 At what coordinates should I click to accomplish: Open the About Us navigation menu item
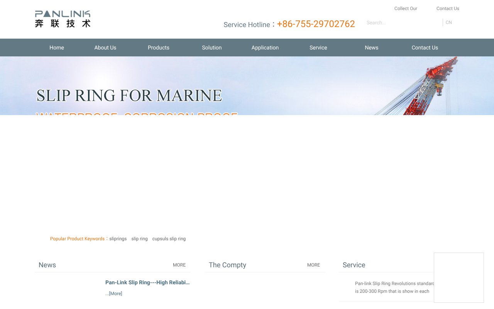point(105,48)
